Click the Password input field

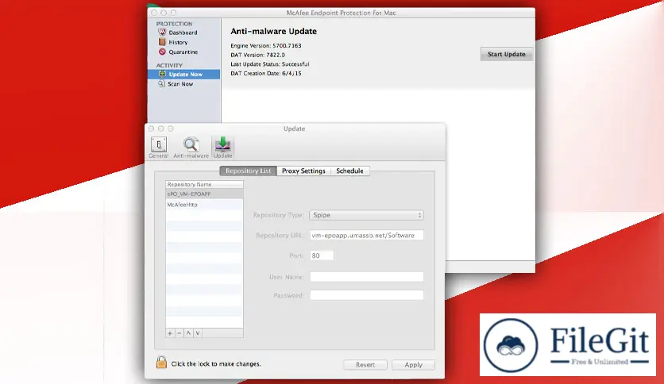[367, 295]
